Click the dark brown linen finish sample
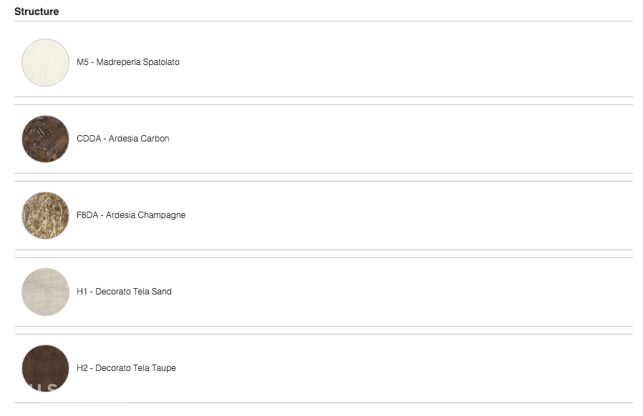The height and width of the screenshot is (416, 643). pos(45,368)
